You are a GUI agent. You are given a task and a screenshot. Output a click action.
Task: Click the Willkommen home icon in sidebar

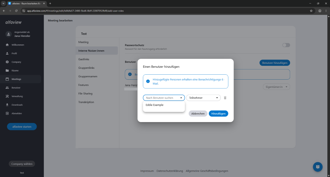(x=7, y=45)
